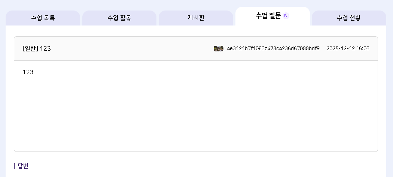Screen dimensions: 393x177
Task: Open the 수업 목록 tab
Action: 43,18
